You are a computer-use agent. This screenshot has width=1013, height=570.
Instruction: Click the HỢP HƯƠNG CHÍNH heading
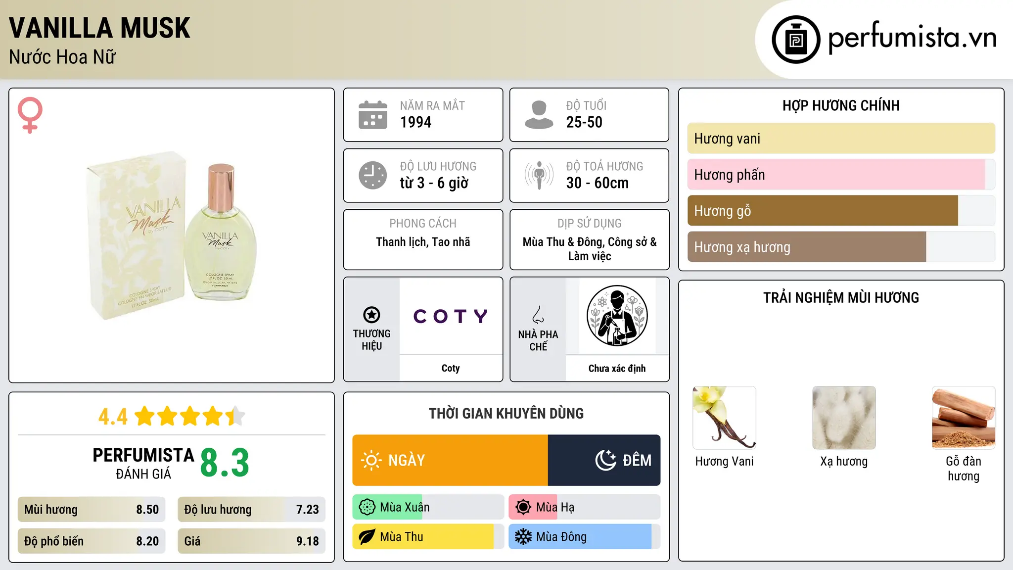pyautogui.click(x=841, y=105)
